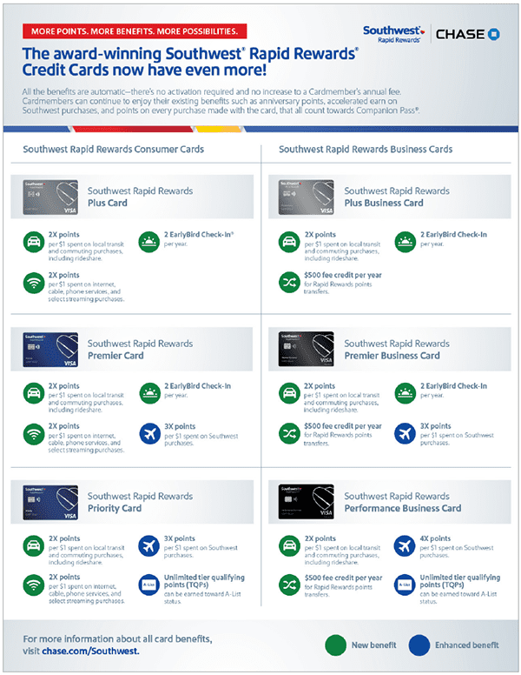The width and height of the screenshot is (521, 675).
Task: Click the Southwest Rapid Rewards logo
Action: pos(393,34)
